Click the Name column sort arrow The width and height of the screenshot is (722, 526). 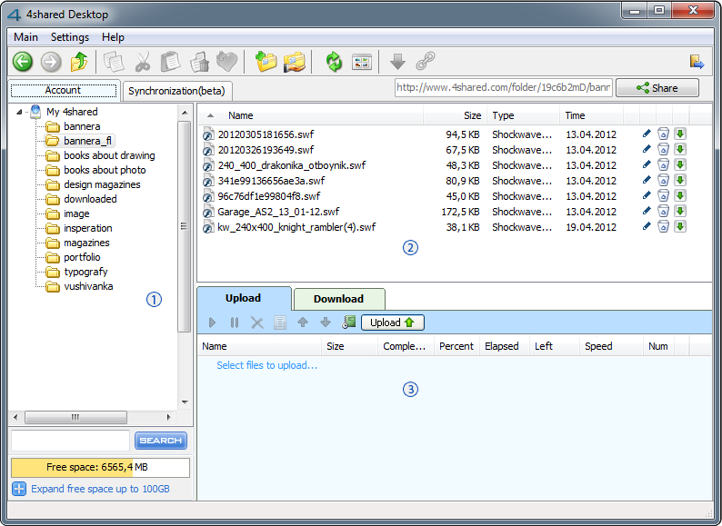click(210, 115)
